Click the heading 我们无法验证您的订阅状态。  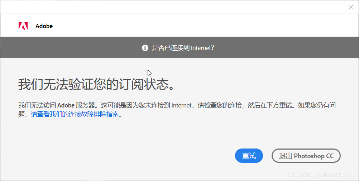(97, 85)
